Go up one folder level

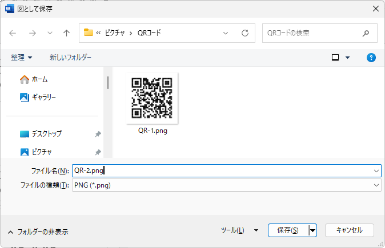pos(66,33)
